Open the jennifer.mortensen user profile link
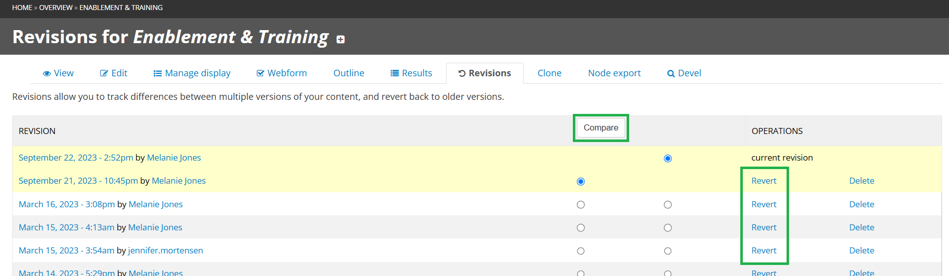This screenshot has height=276, width=949. [165, 250]
